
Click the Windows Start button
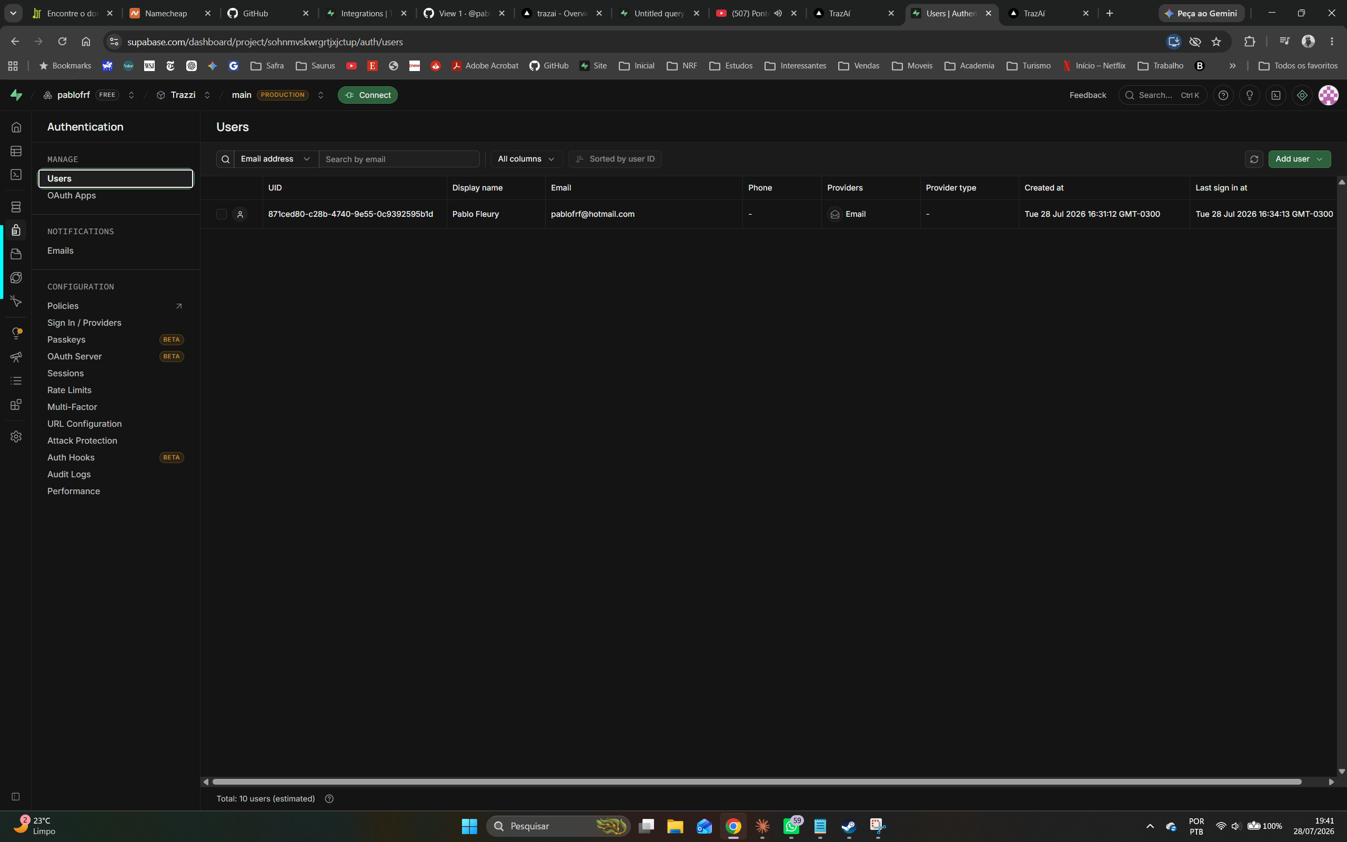tap(469, 826)
